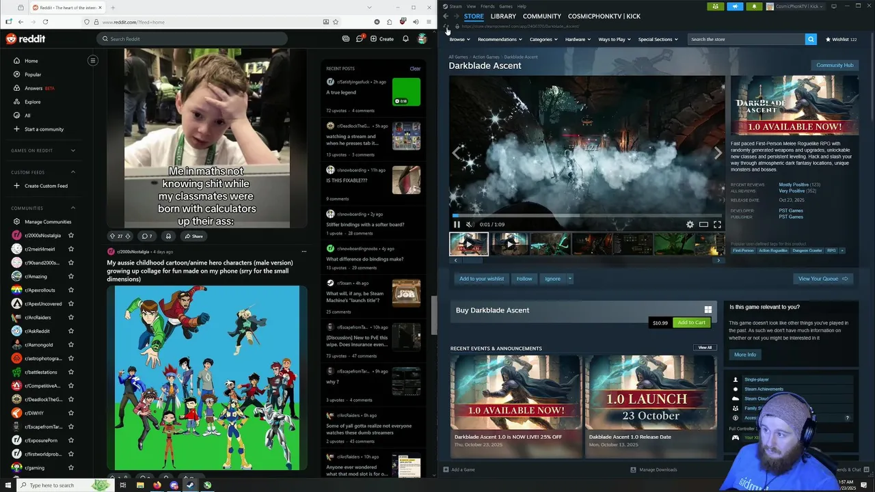875x492 pixels.
Task: Click Steam's blue announcements megaphone button
Action: pyautogui.click(x=735, y=6)
